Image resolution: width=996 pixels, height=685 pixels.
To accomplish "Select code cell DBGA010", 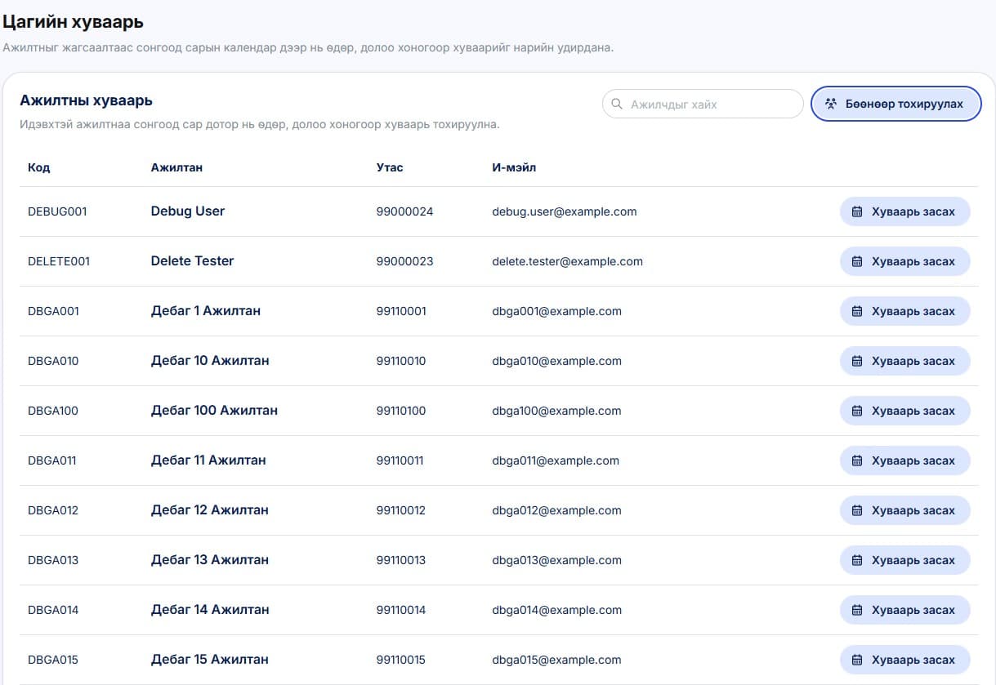I will pos(53,361).
